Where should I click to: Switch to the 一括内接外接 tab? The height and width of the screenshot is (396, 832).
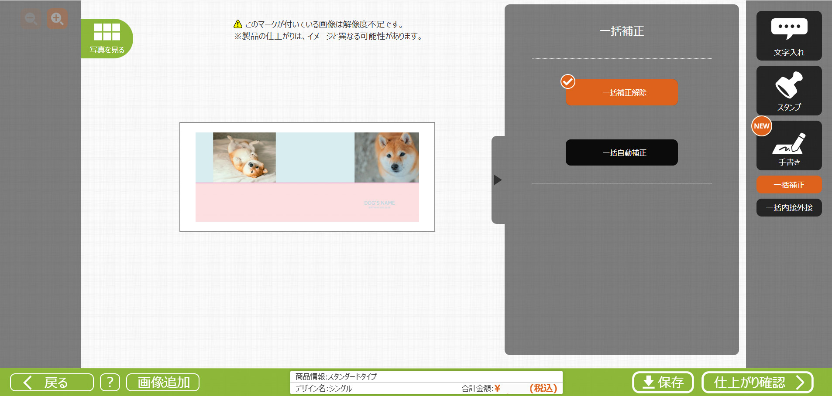[789, 207]
